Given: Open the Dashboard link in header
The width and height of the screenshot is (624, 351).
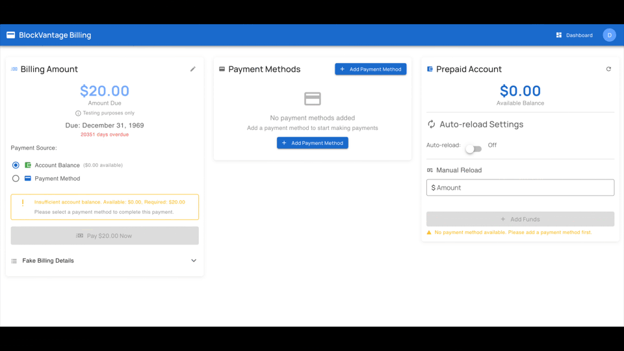Looking at the screenshot, I should click(x=574, y=35).
